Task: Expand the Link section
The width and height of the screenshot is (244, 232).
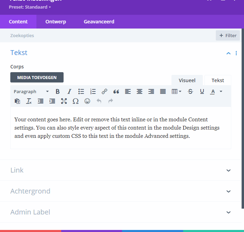Action: coord(229,170)
